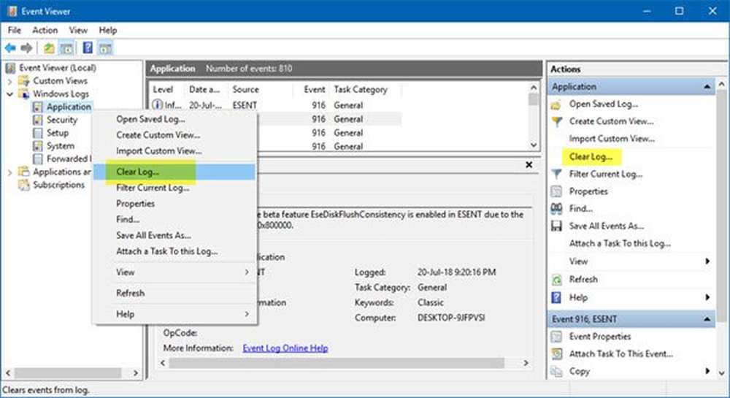Viewport: 730px width, 398px height.
Task: Close the event preview pane with X
Action: pos(529,165)
